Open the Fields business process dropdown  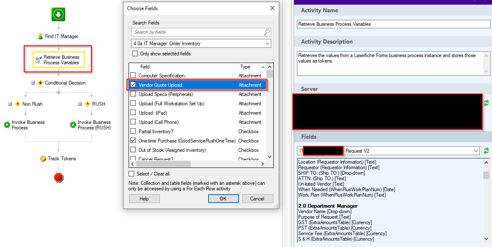(388, 151)
